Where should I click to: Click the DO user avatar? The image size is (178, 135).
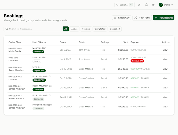(161, 5)
